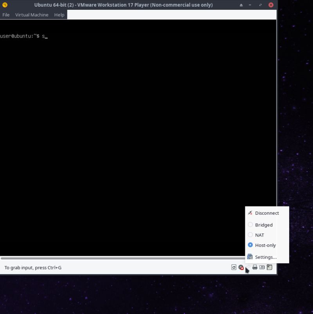313x314 pixels.
Task: Choose Settings from the network popup menu
Action: click(266, 257)
